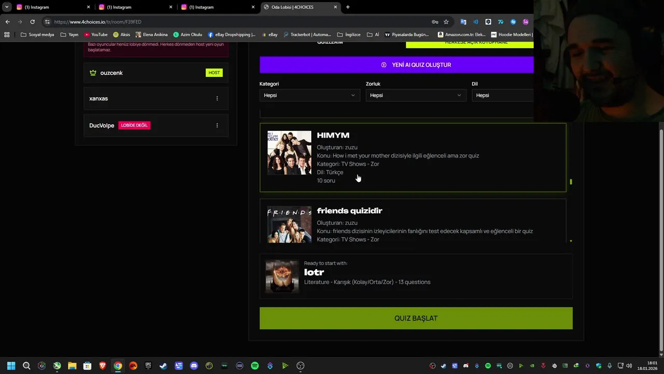The width and height of the screenshot is (664, 374).
Task: Open Spotify from the taskbar
Action: [x=255, y=366]
